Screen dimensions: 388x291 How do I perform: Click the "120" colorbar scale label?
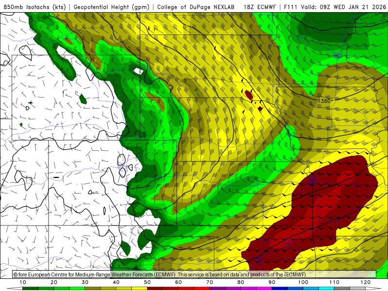click(366, 282)
